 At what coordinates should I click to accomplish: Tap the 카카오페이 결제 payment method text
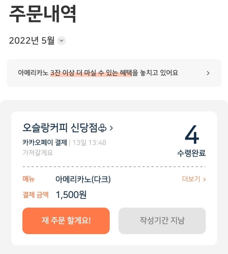45,143
